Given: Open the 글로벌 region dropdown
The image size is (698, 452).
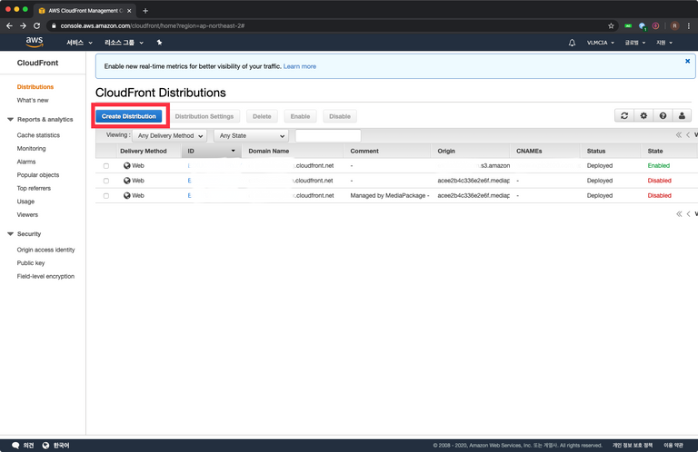Looking at the screenshot, I should pyautogui.click(x=634, y=43).
